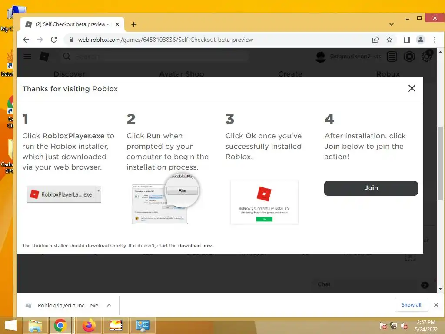Screen dimensions: 445x334
Task: Click the Roblox logo home icon
Action: pos(44,57)
